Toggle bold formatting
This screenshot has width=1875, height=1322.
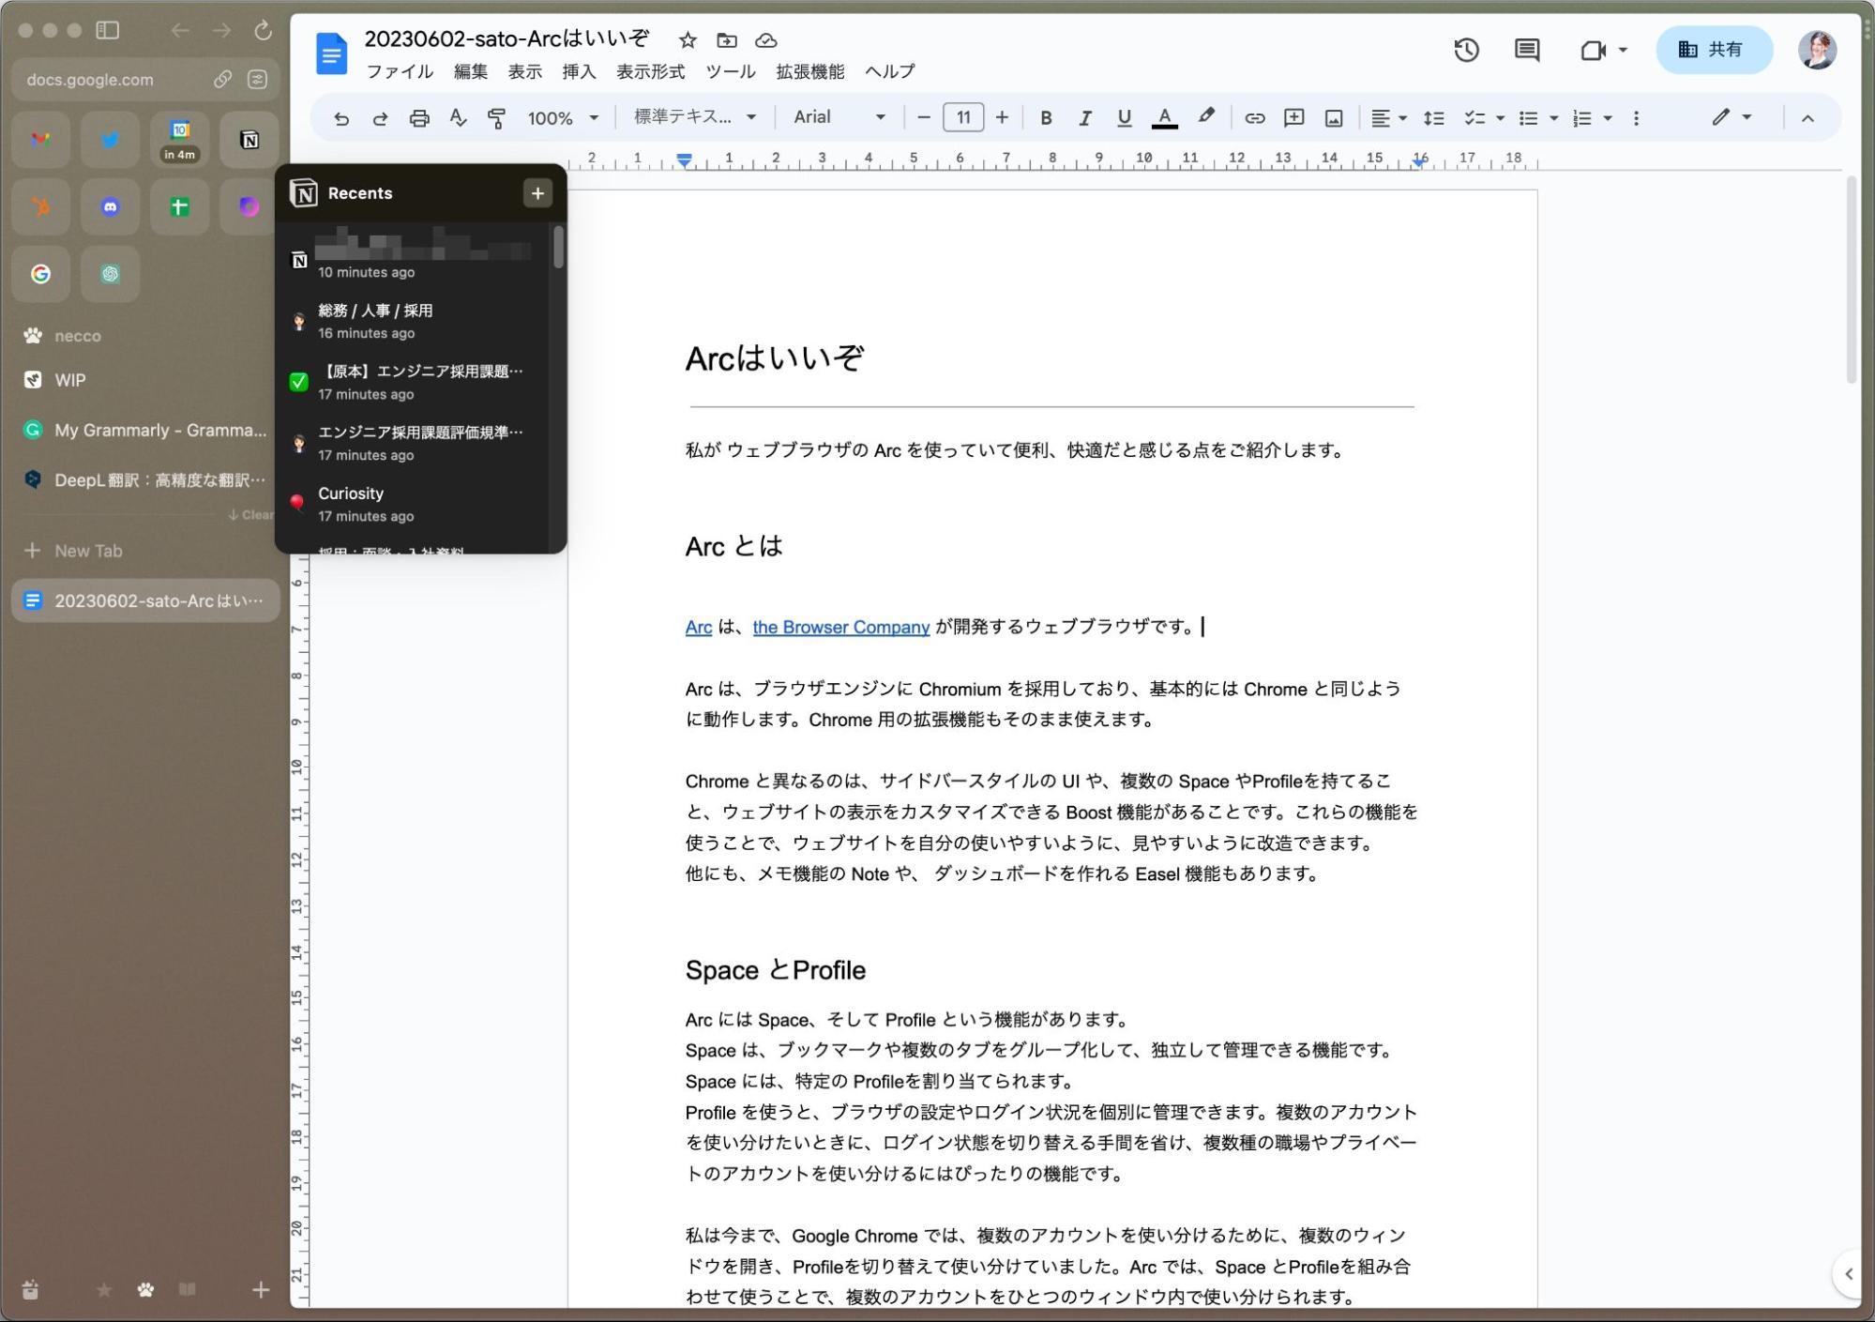click(x=1046, y=118)
